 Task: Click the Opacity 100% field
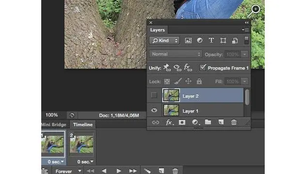click(233, 55)
